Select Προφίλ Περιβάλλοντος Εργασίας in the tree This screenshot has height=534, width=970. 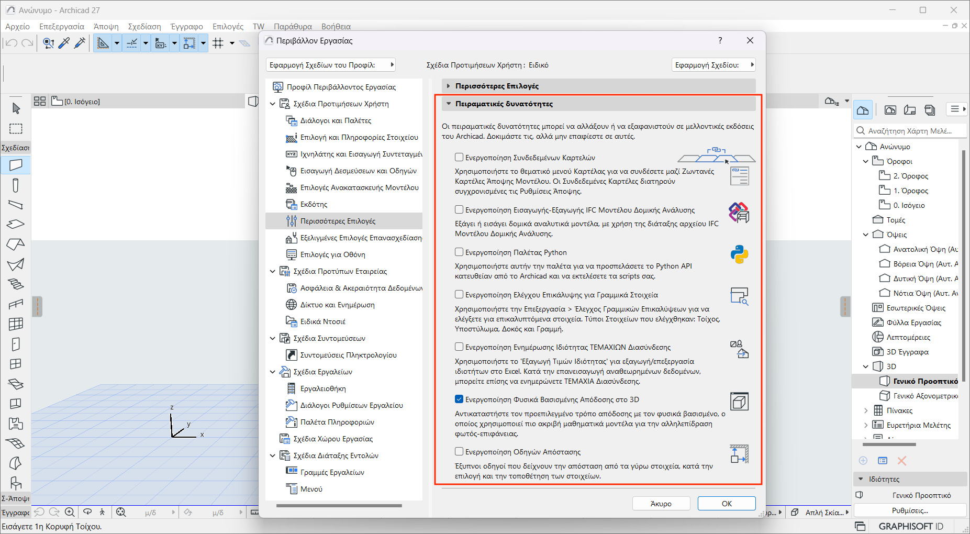(x=341, y=87)
